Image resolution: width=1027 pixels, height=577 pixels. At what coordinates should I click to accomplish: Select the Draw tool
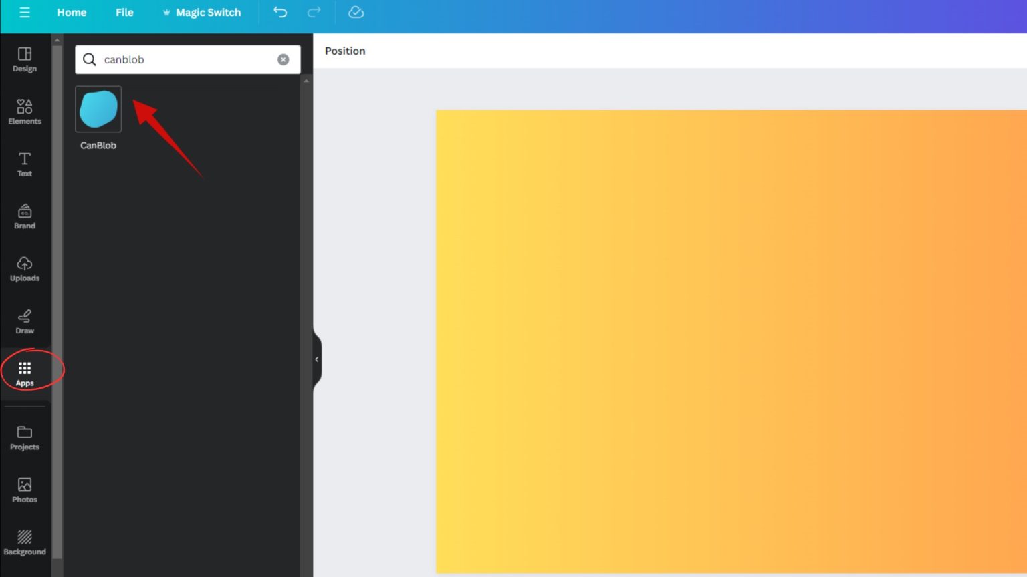(25, 321)
